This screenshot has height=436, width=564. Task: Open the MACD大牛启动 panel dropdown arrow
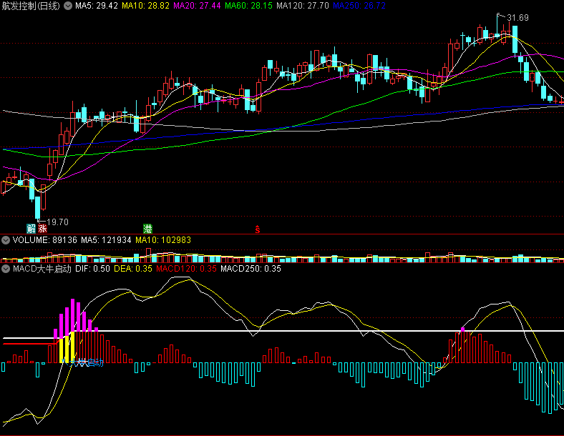coord(6,269)
